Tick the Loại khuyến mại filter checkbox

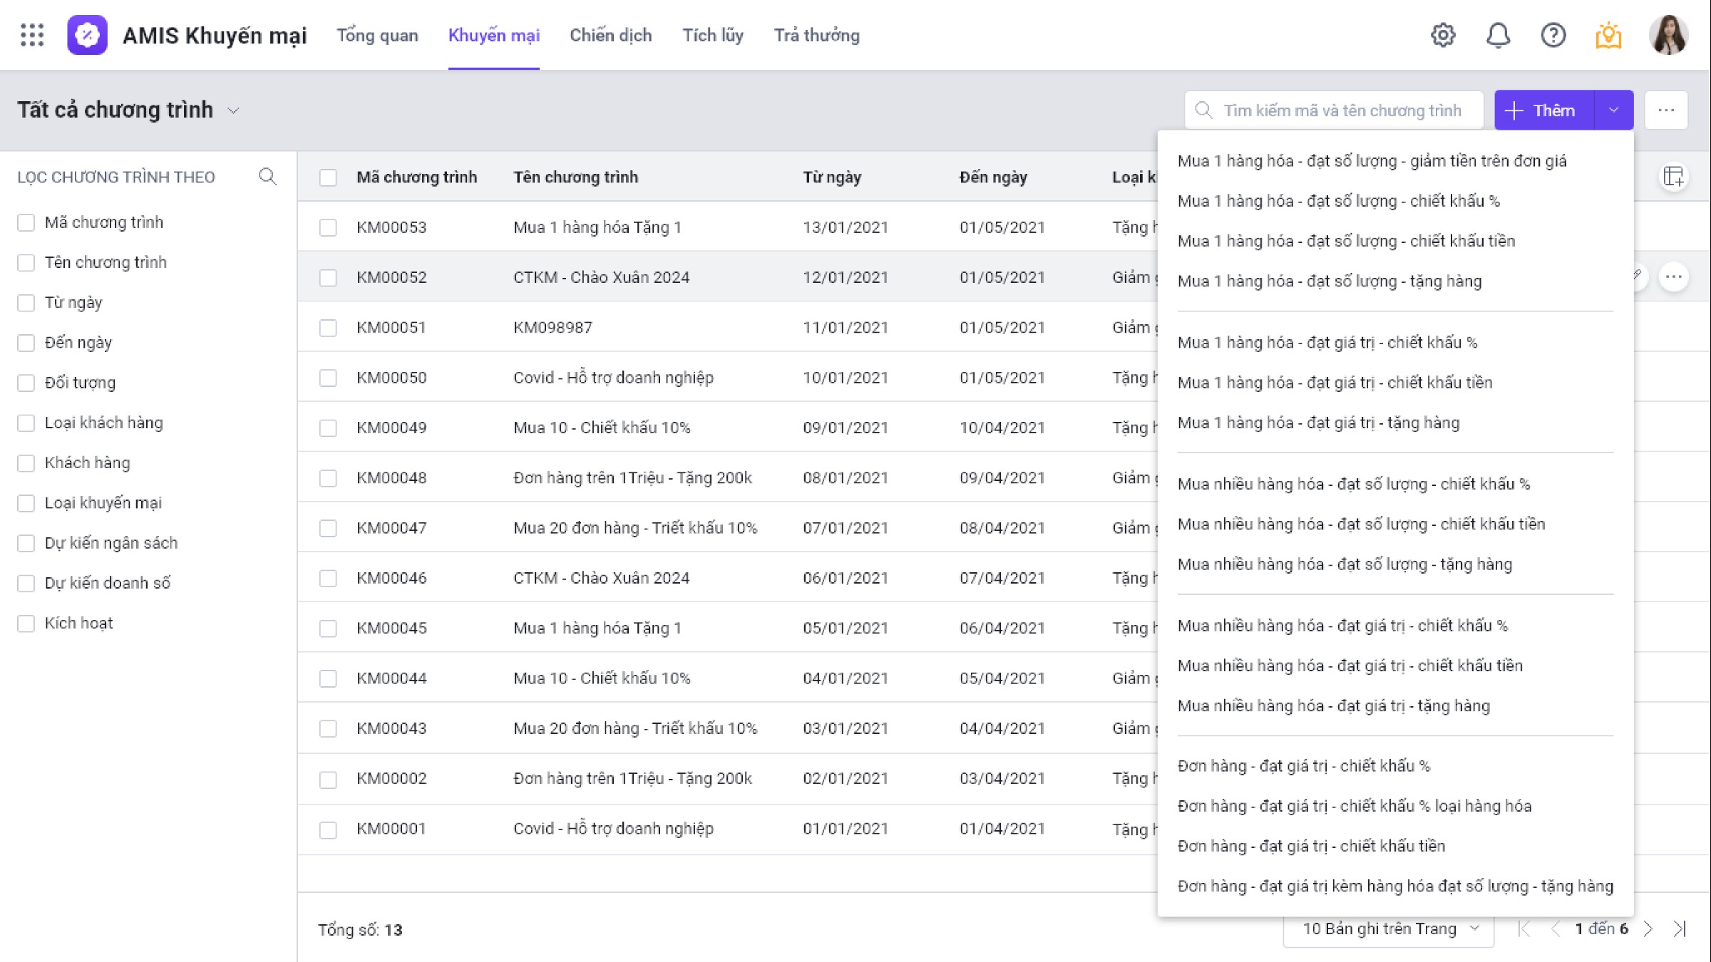[x=26, y=503]
